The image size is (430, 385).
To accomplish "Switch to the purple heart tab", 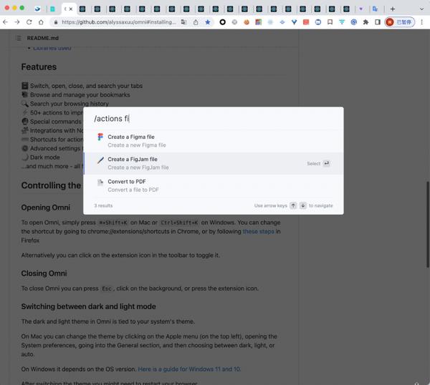I will (361, 9).
